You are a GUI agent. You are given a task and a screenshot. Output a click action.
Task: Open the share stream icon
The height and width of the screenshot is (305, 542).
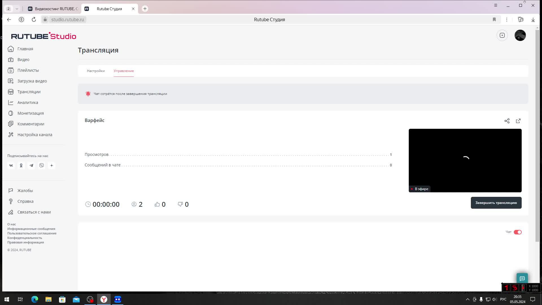[x=507, y=121]
